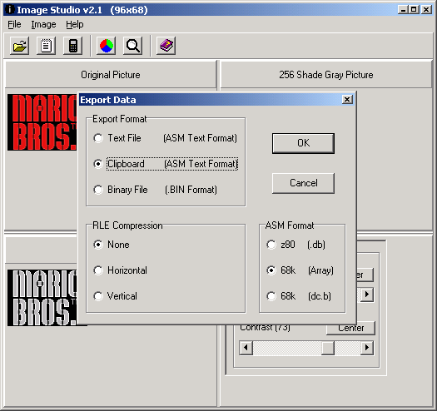Click the grayscale Mario Bros picture
The width and height of the screenshot is (437, 411).
pyautogui.click(x=42, y=298)
